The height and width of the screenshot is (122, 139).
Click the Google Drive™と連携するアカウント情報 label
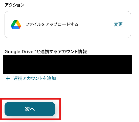click(46, 51)
